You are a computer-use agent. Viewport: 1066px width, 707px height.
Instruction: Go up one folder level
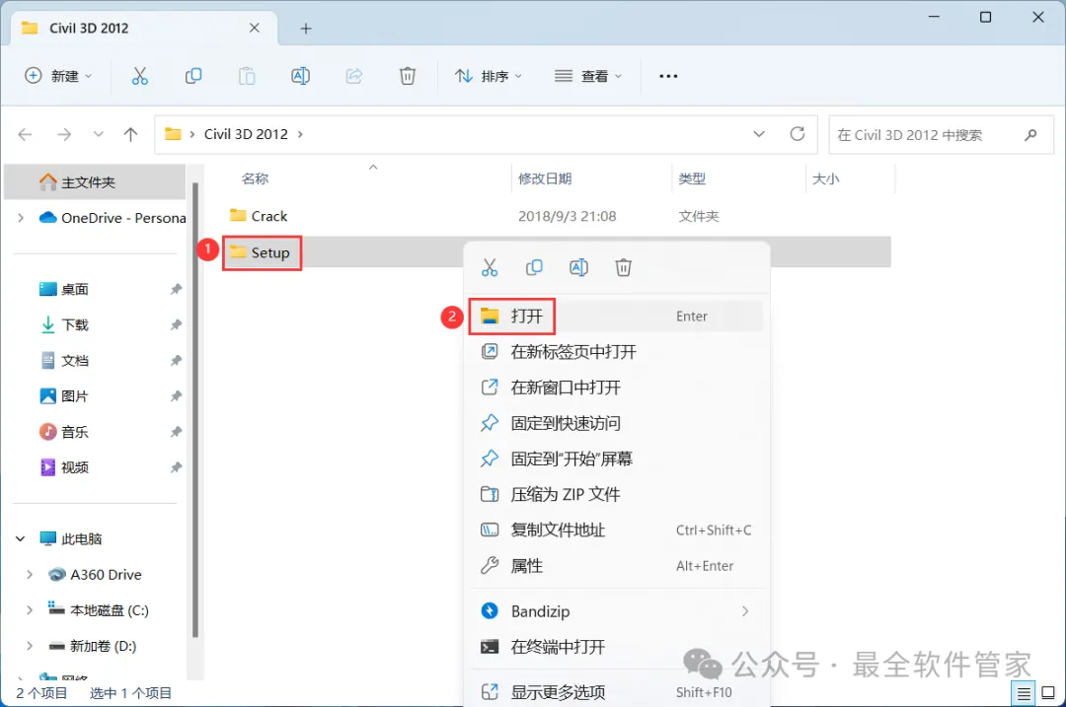[x=130, y=134]
